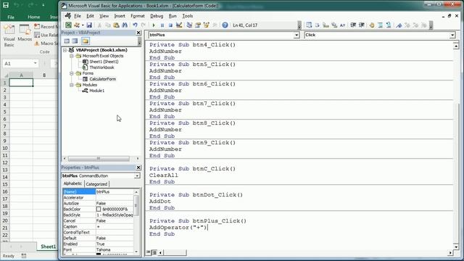
Task: Open the Insert menu in VBA editor
Action: [x=120, y=16]
